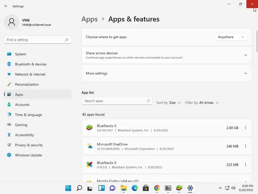Open System settings category
Viewport: 258px width, 194px height.
pyautogui.click(x=38, y=54)
